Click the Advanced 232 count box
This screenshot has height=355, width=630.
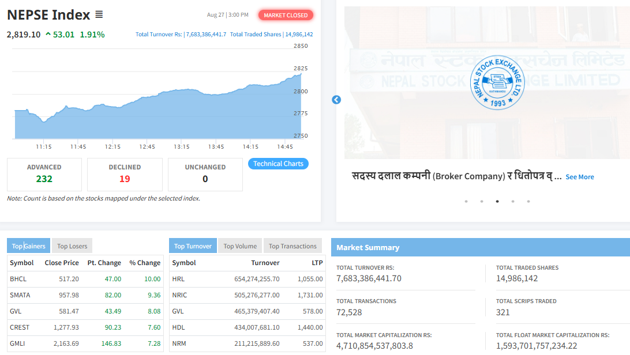pos(44,174)
